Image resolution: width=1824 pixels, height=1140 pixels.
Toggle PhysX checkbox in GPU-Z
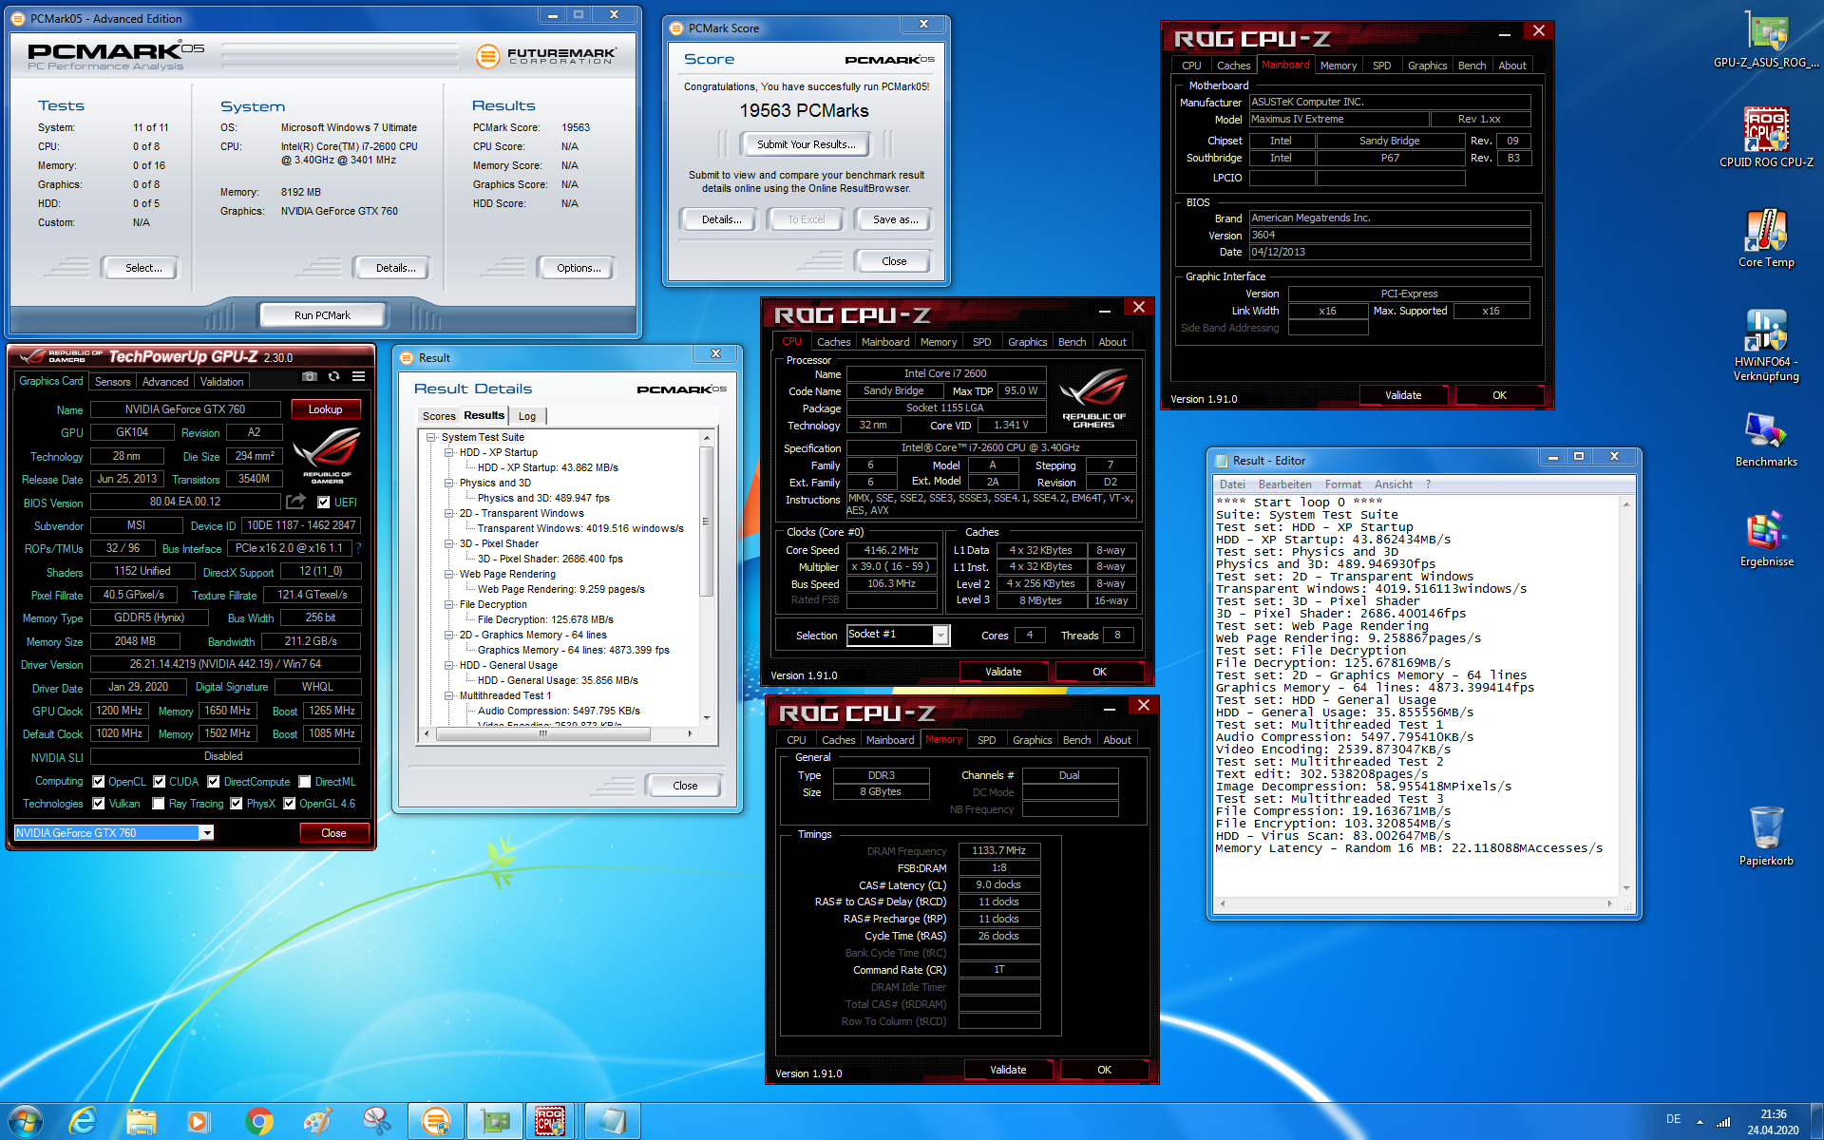coord(237,804)
